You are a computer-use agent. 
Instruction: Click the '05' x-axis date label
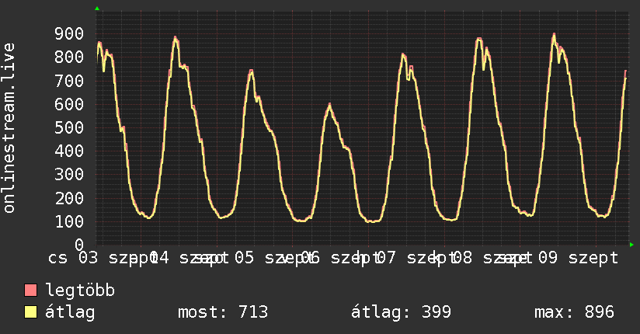coord(244,258)
